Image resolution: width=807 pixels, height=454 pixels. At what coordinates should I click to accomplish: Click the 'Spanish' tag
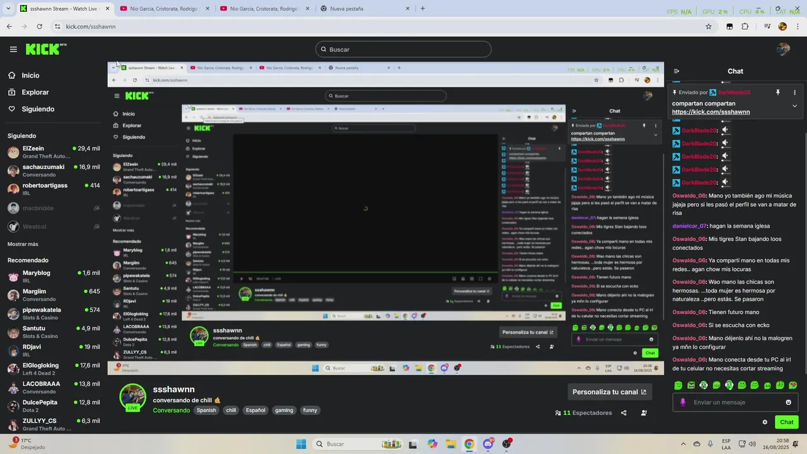(206, 410)
